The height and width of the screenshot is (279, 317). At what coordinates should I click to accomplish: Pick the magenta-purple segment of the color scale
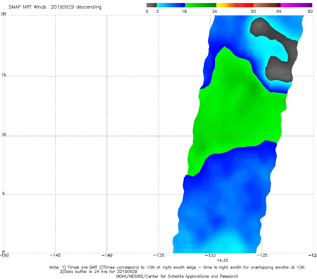point(296,5)
